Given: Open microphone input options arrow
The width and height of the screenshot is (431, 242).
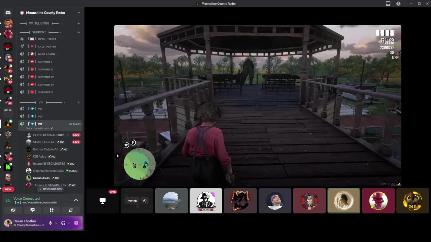Looking at the screenshot, I should coord(56,223).
